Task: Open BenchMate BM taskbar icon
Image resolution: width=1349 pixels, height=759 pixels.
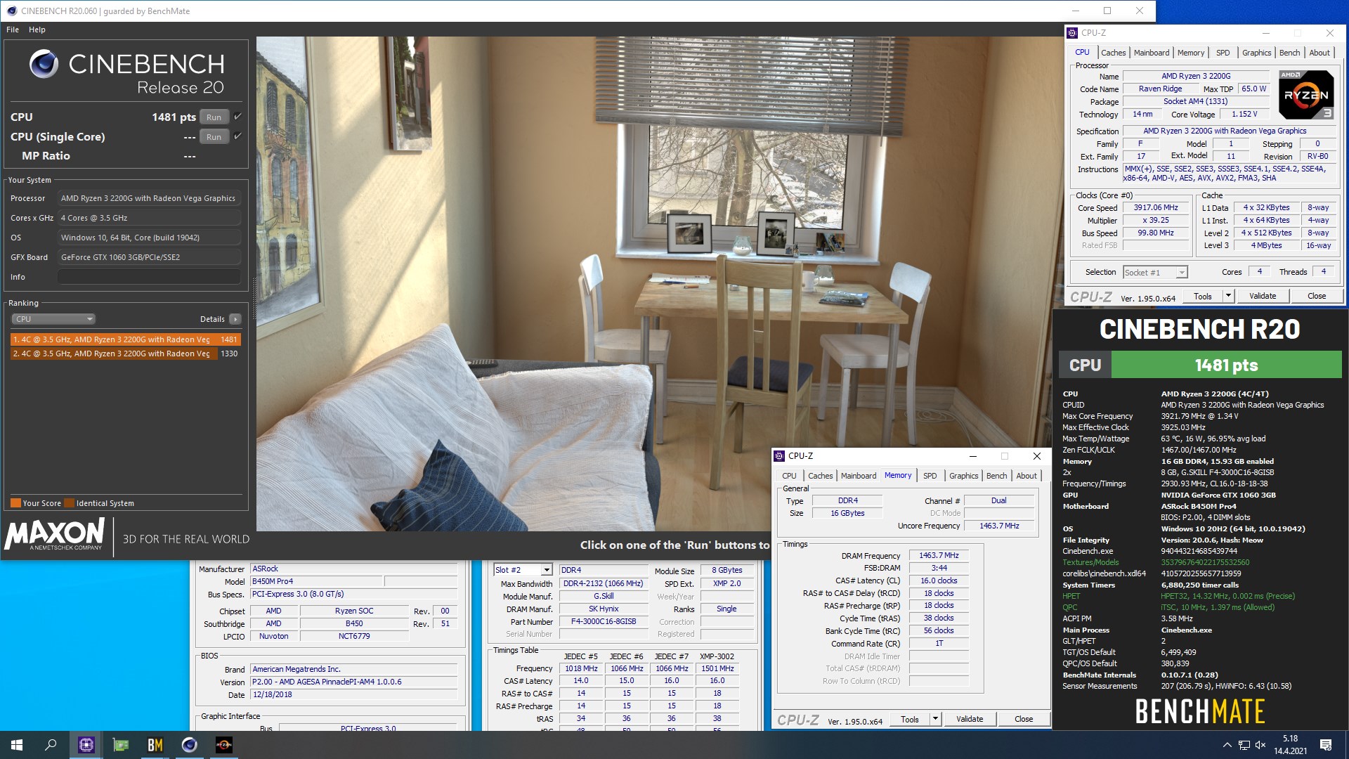Action: 155,745
